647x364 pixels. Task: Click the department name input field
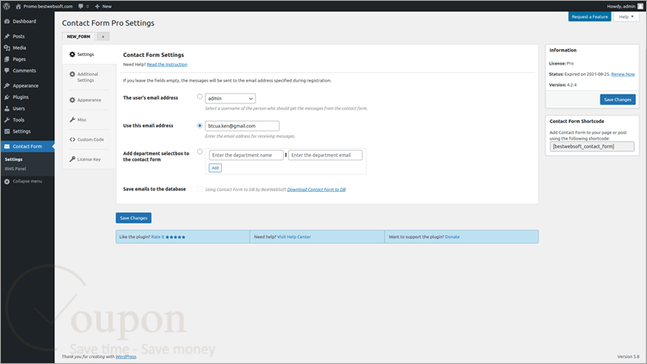(246, 155)
